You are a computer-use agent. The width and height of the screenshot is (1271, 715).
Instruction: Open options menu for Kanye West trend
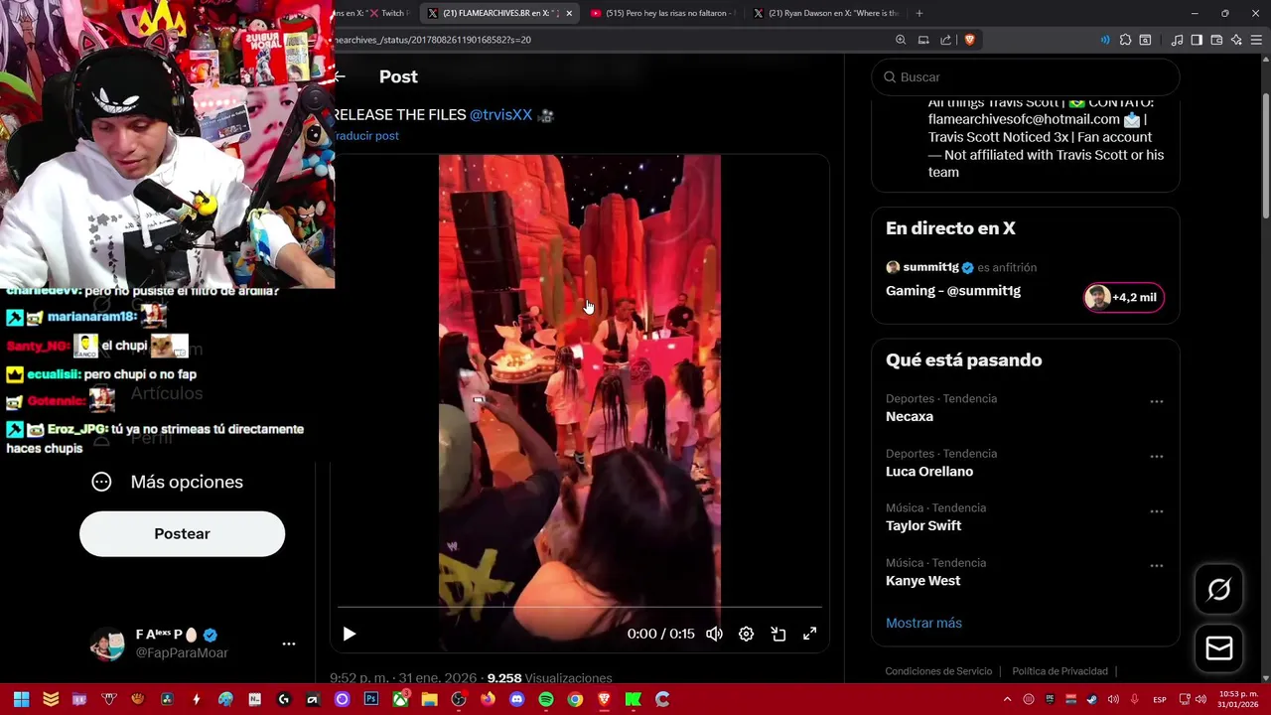point(1156,566)
